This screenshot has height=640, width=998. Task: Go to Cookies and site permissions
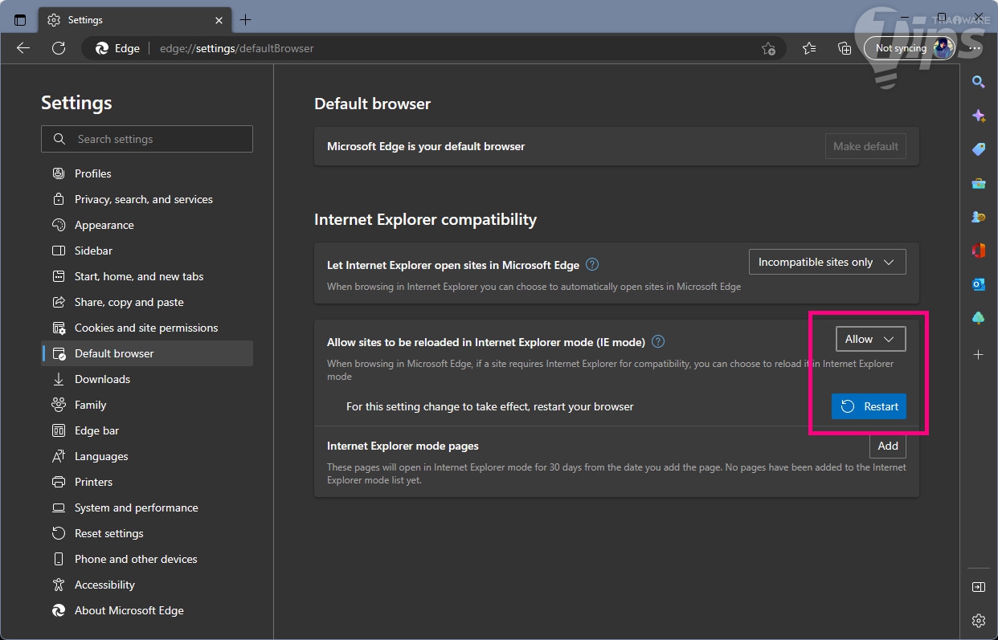(x=145, y=328)
